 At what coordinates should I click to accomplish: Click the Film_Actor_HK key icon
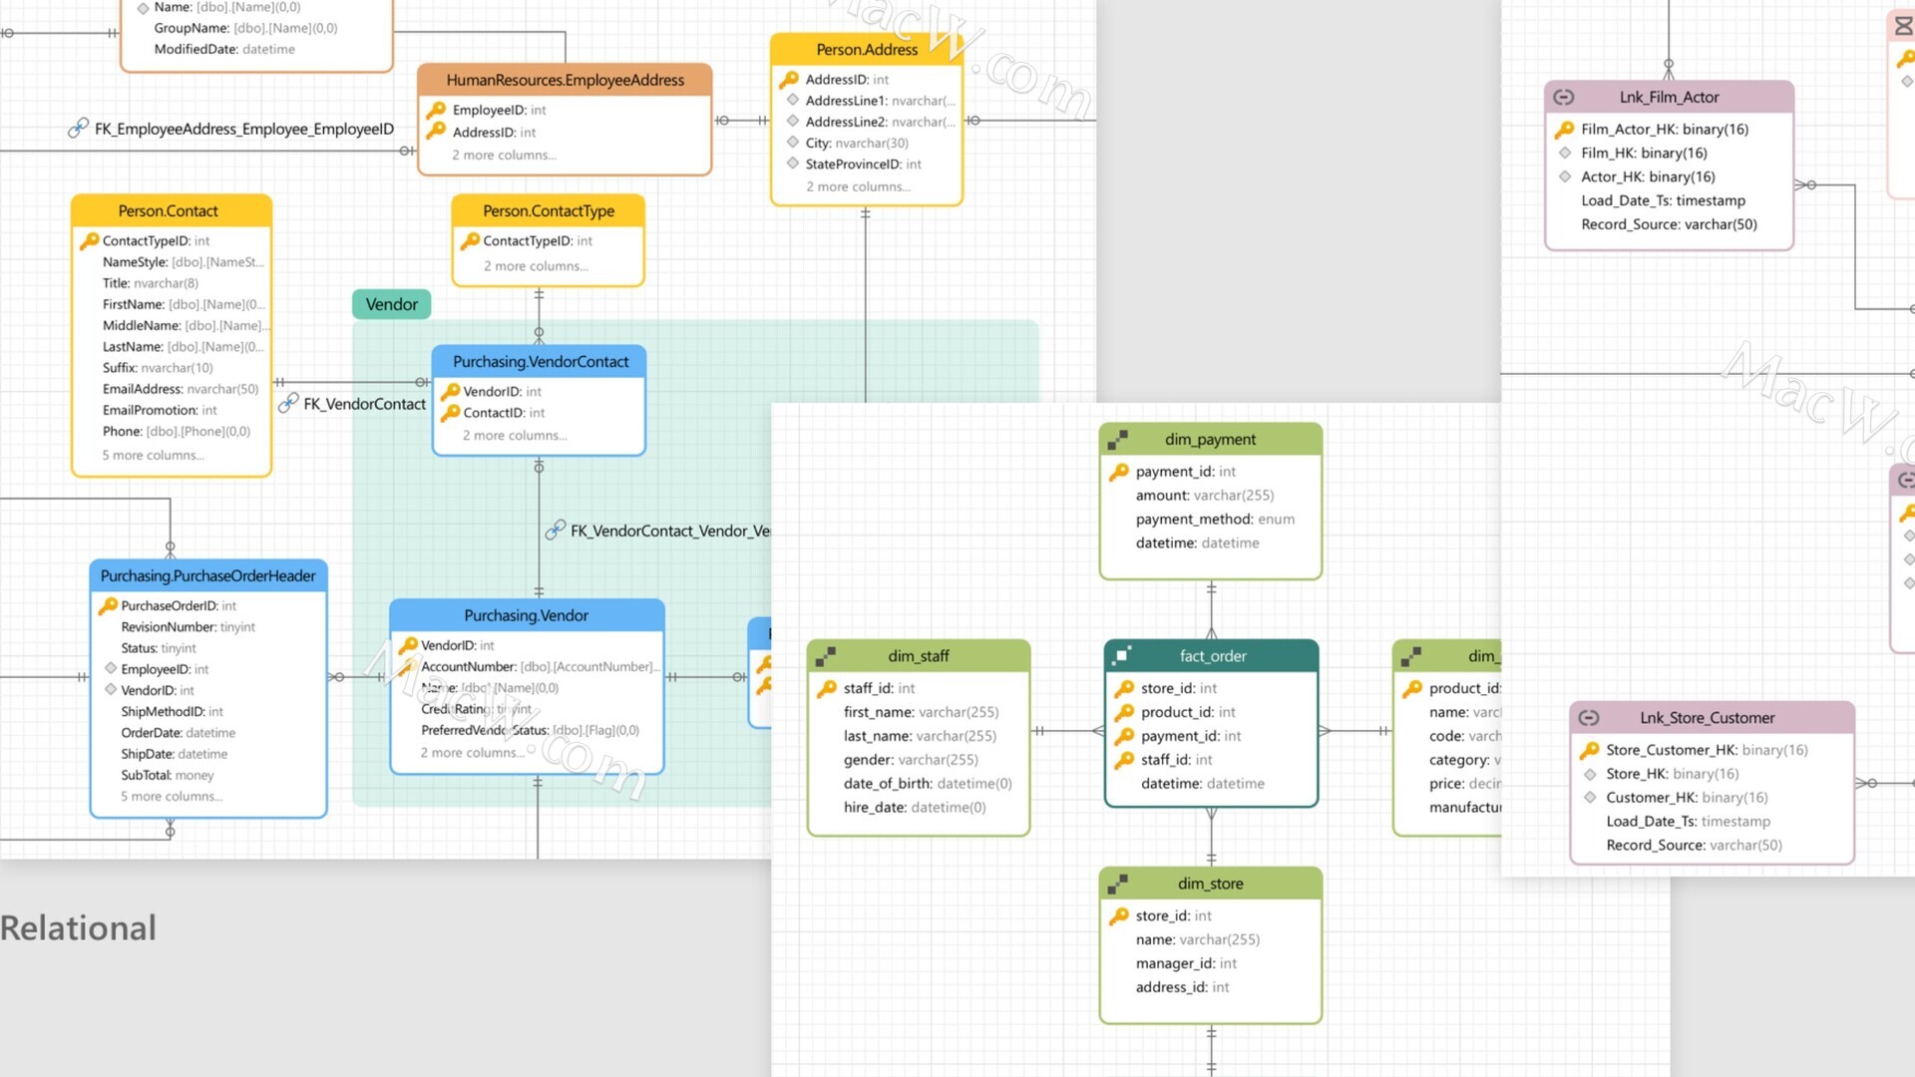[1564, 129]
